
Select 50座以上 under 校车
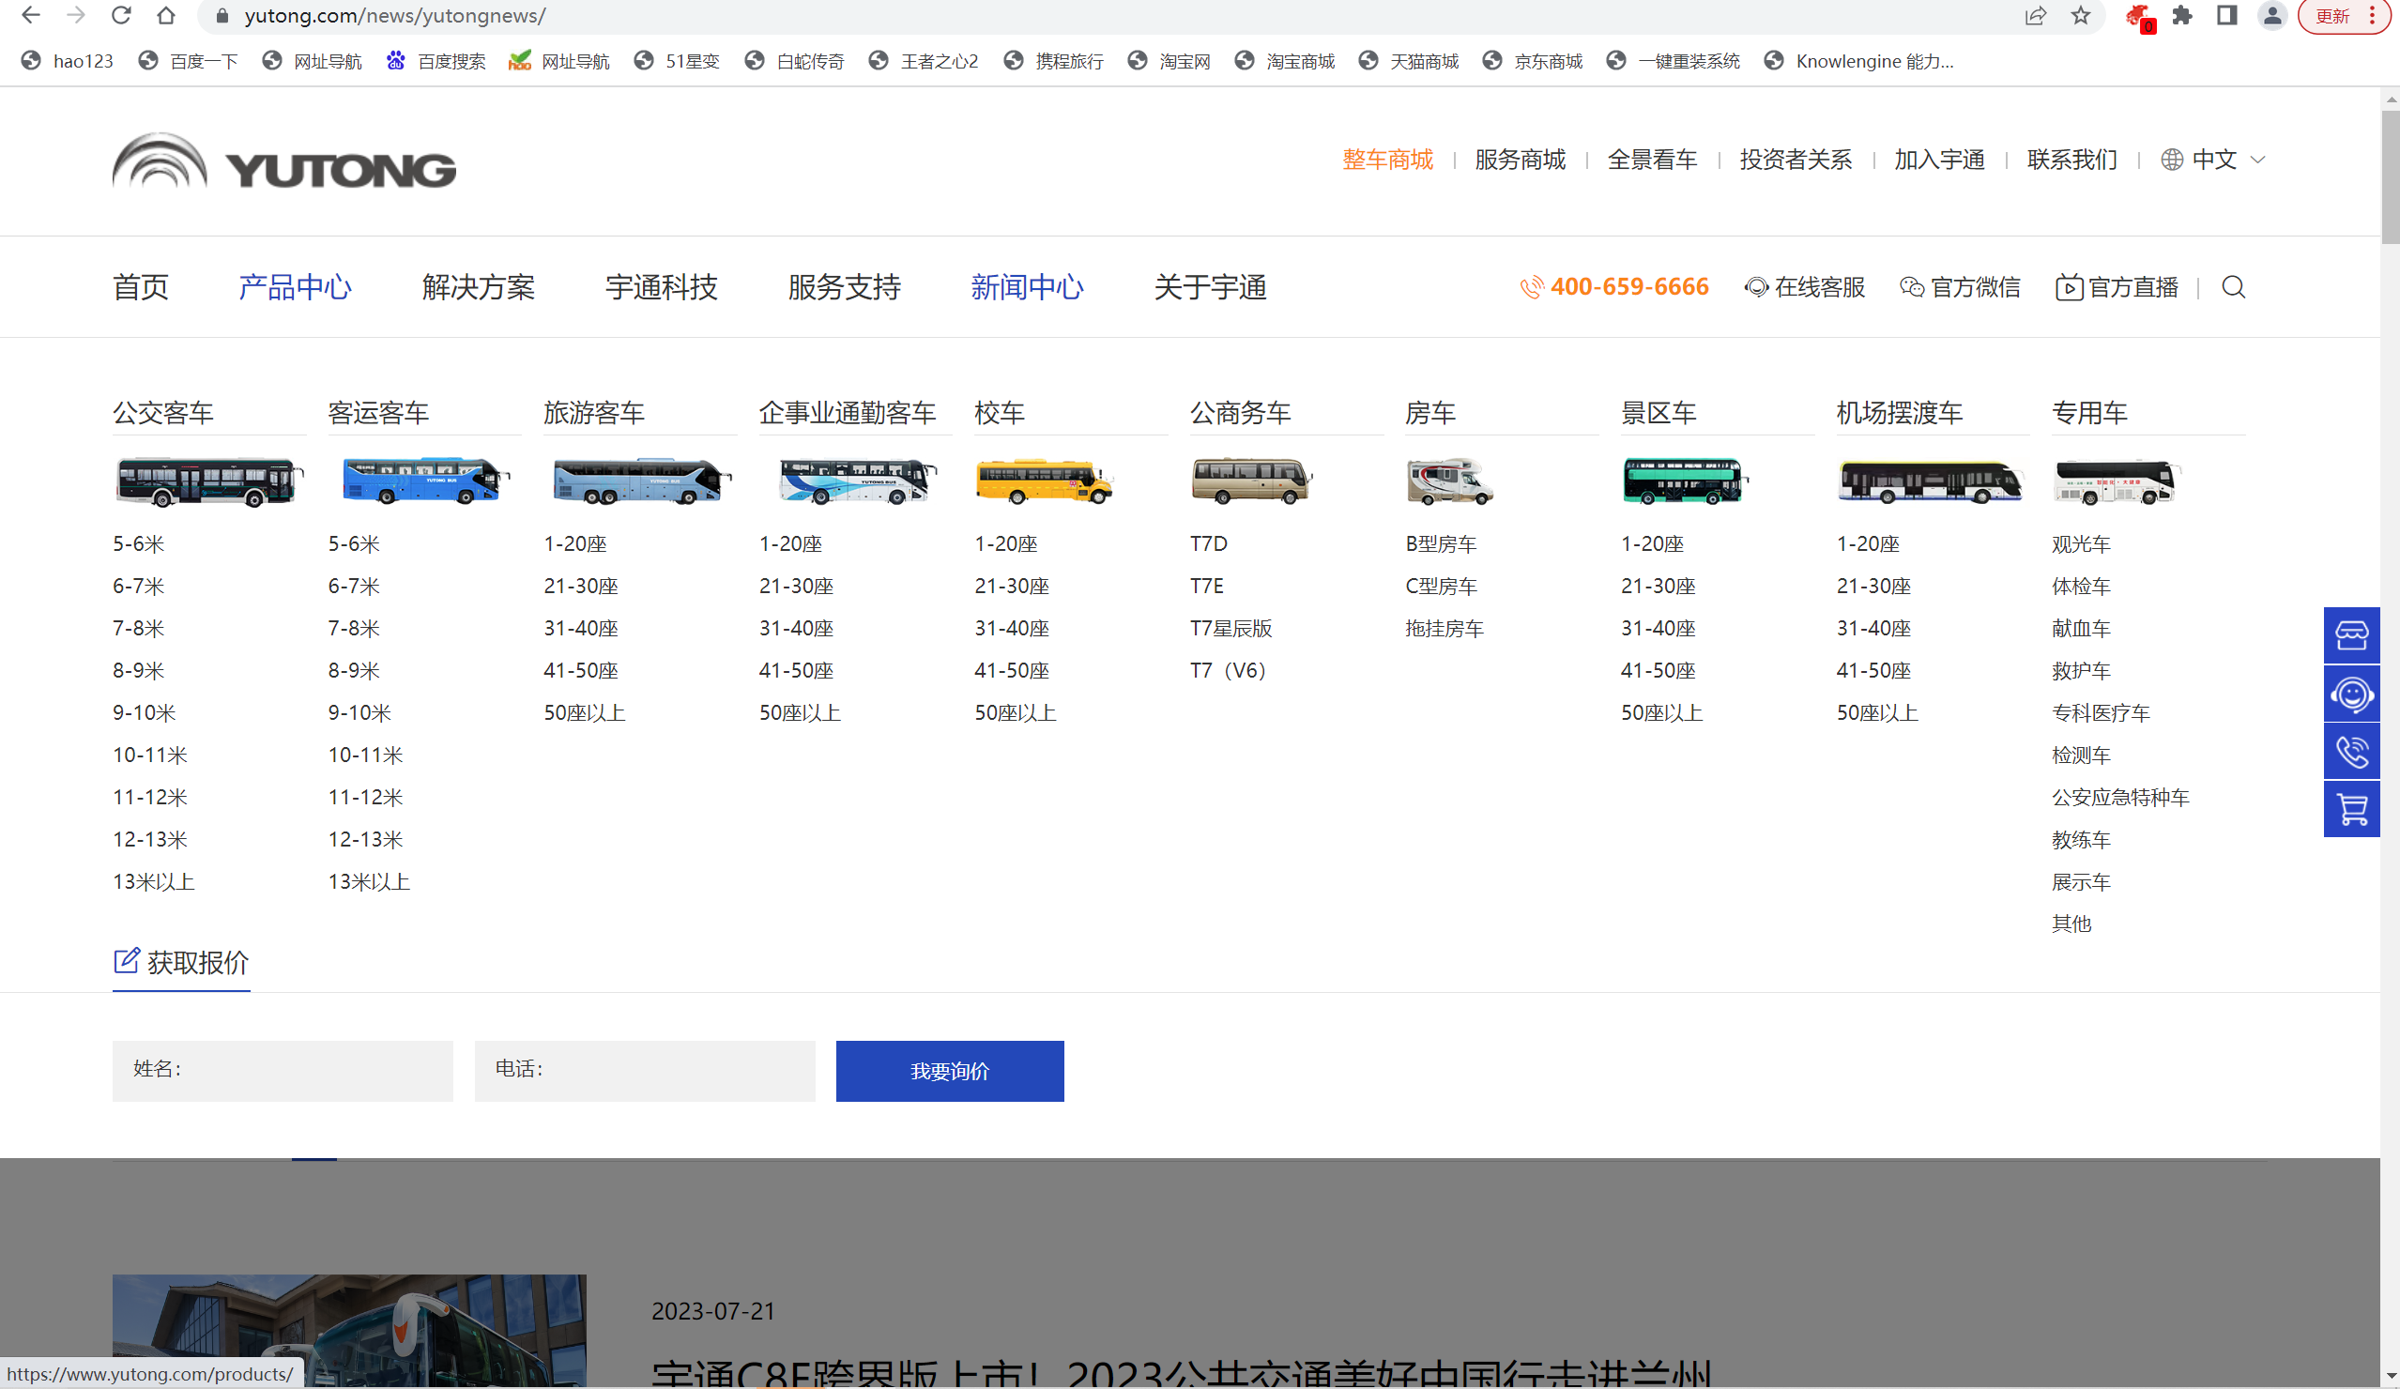(x=1016, y=712)
